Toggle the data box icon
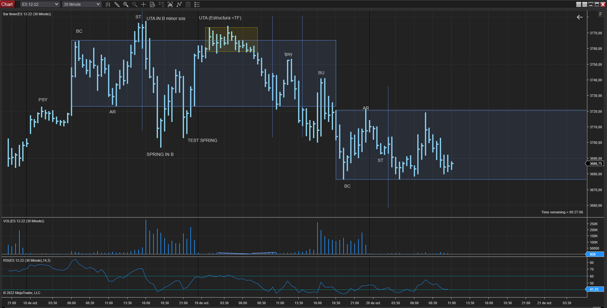The height and width of the screenshot is (308, 607). [x=152, y=4]
